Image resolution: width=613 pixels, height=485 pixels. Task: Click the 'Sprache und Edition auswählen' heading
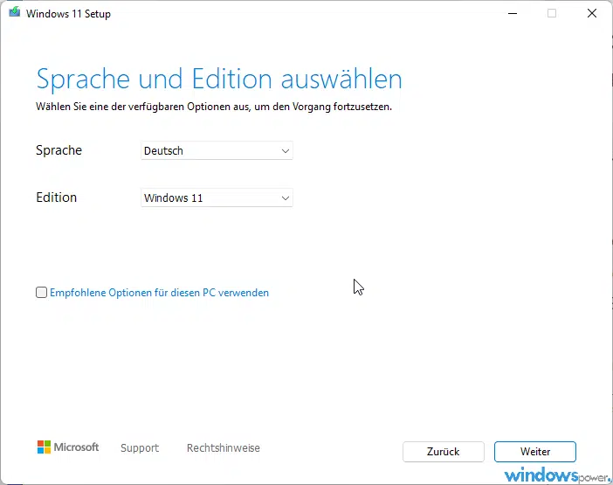click(219, 80)
